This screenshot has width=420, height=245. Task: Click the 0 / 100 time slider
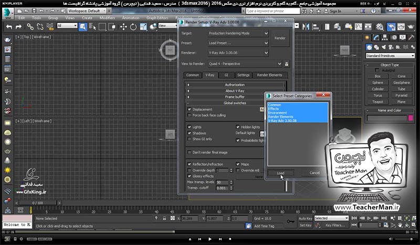38,203
